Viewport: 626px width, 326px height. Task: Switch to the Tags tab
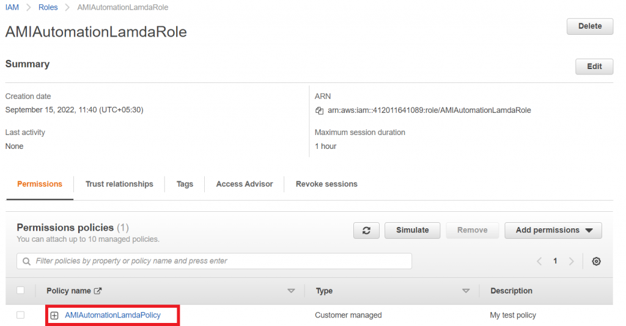tap(185, 184)
